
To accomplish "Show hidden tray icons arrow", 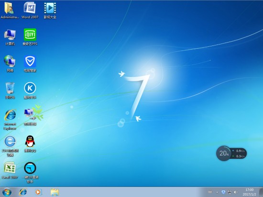I will coord(217,192).
